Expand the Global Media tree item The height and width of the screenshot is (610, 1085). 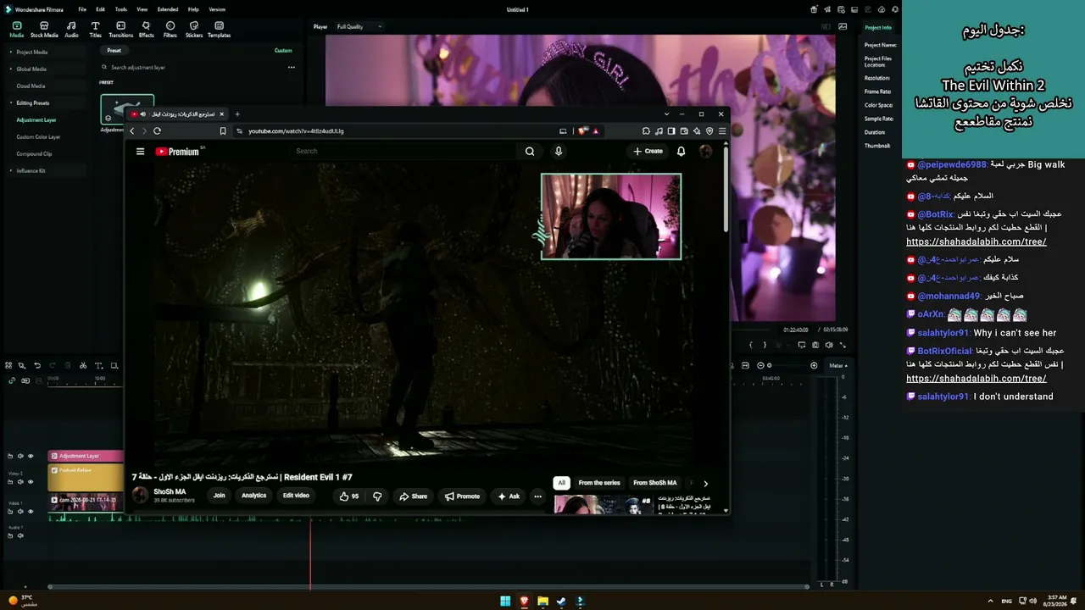[x=11, y=69]
